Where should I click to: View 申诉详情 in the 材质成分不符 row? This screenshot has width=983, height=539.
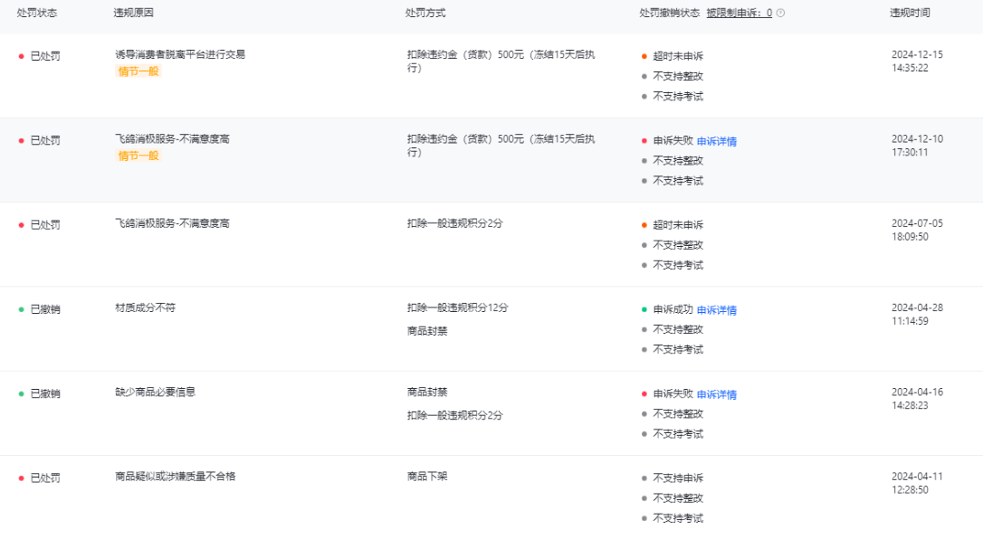tap(716, 310)
